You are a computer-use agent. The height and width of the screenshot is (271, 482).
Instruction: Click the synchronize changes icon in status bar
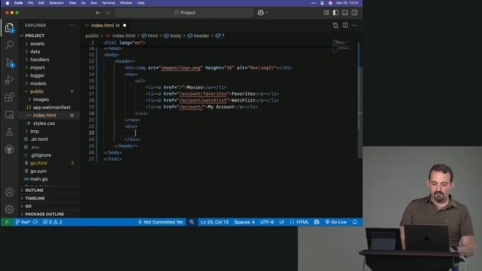(35, 222)
